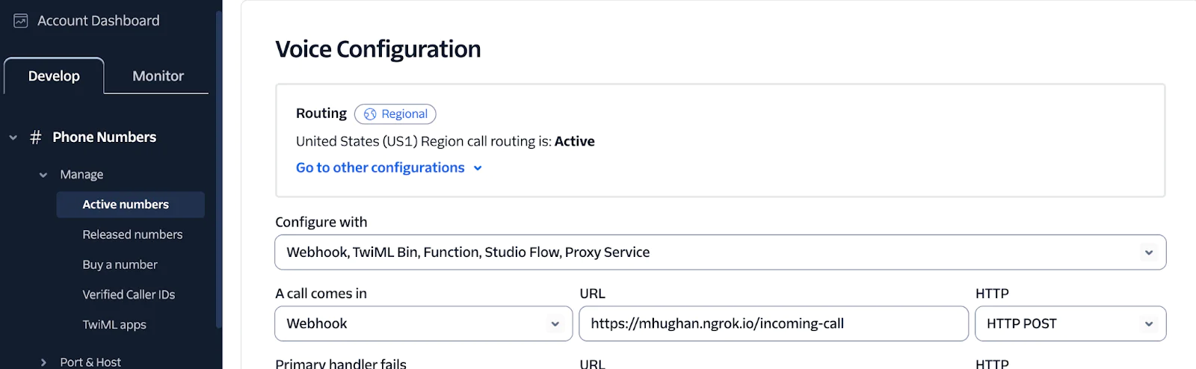
Task: Open Verified Caller IDs page
Action: coord(129,294)
